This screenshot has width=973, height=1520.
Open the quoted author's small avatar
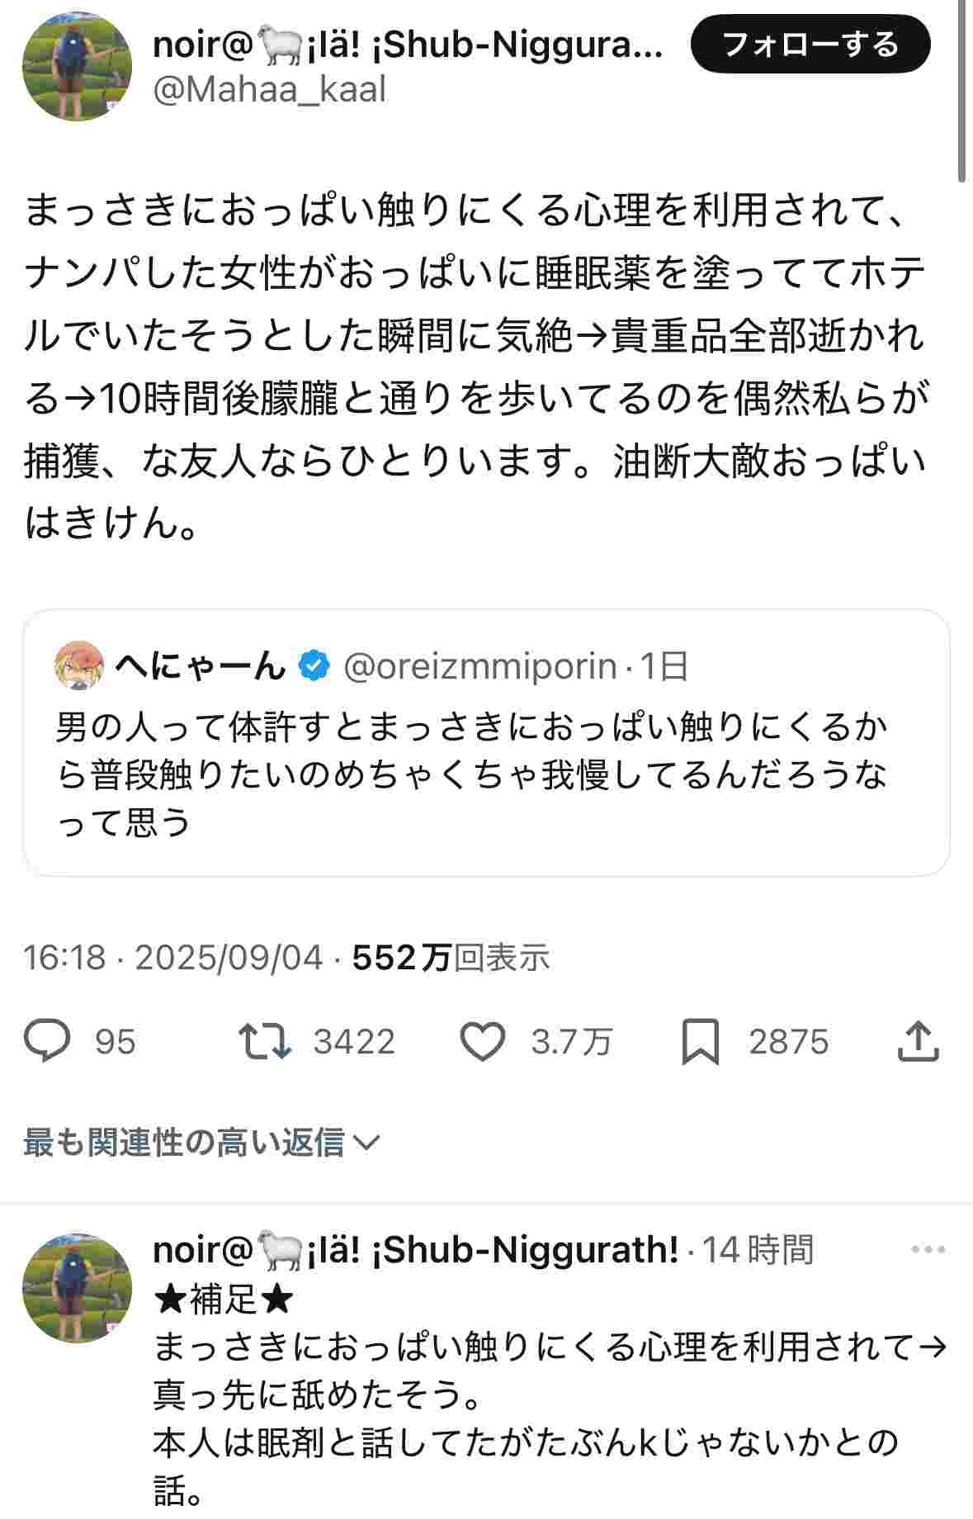pos(79,665)
